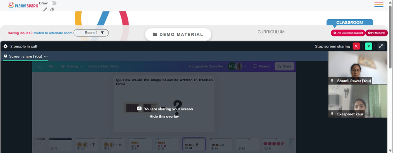Click Hide this overlay link
The width and height of the screenshot is (393, 153).
164,116
